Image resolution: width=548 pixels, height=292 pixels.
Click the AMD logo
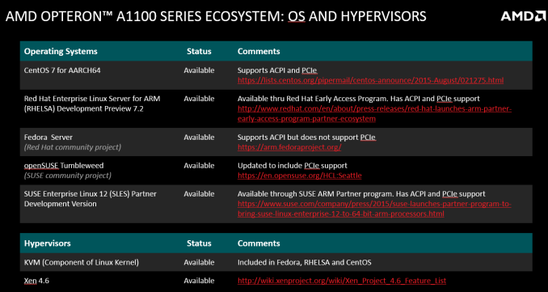(523, 16)
